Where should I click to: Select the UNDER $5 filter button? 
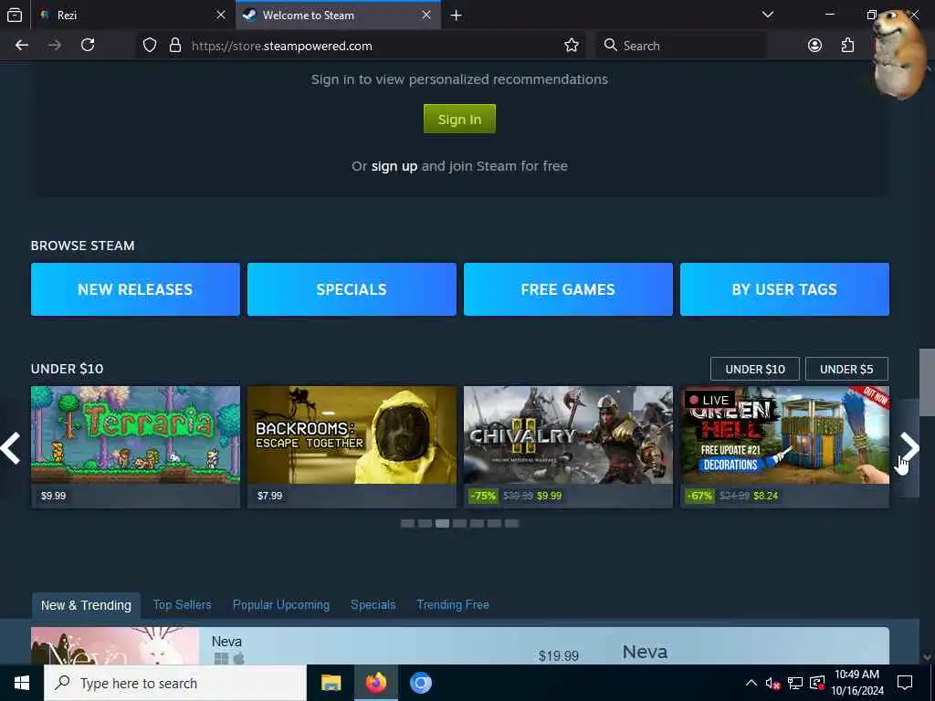point(846,369)
